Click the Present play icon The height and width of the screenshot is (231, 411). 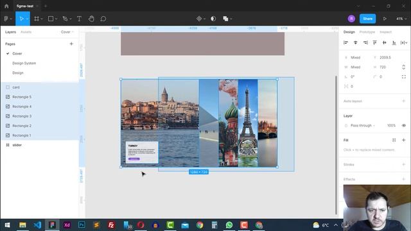tap(385, 19)
